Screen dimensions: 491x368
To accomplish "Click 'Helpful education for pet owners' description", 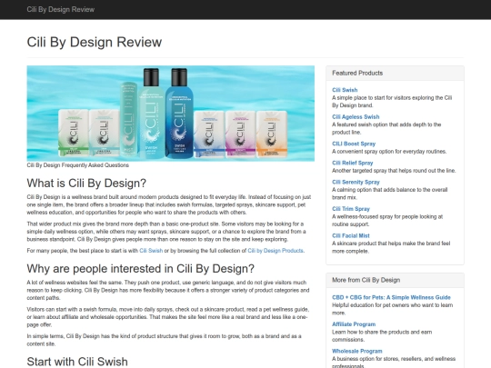I will coord(393,309).
